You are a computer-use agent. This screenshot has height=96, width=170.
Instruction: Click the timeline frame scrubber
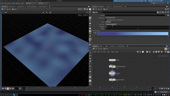click(27, 87)
